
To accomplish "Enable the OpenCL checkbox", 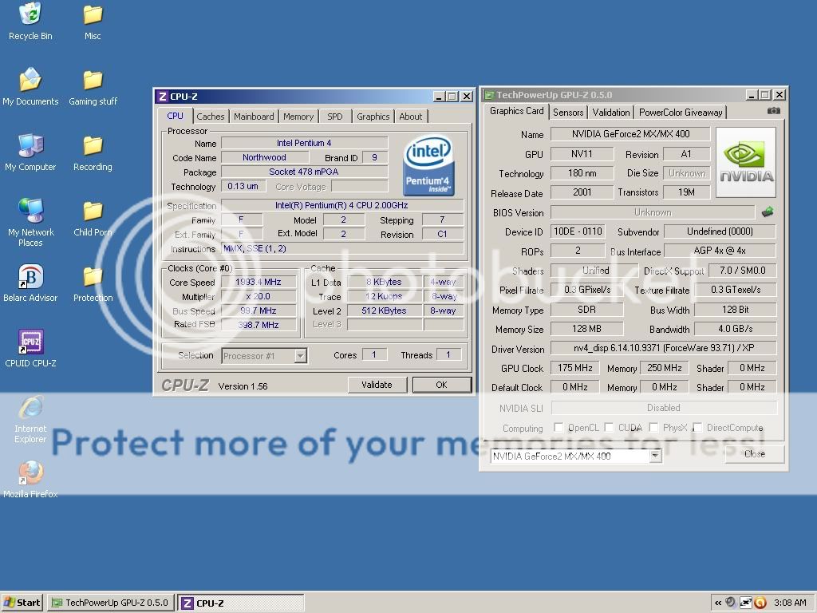I will 558,428.
